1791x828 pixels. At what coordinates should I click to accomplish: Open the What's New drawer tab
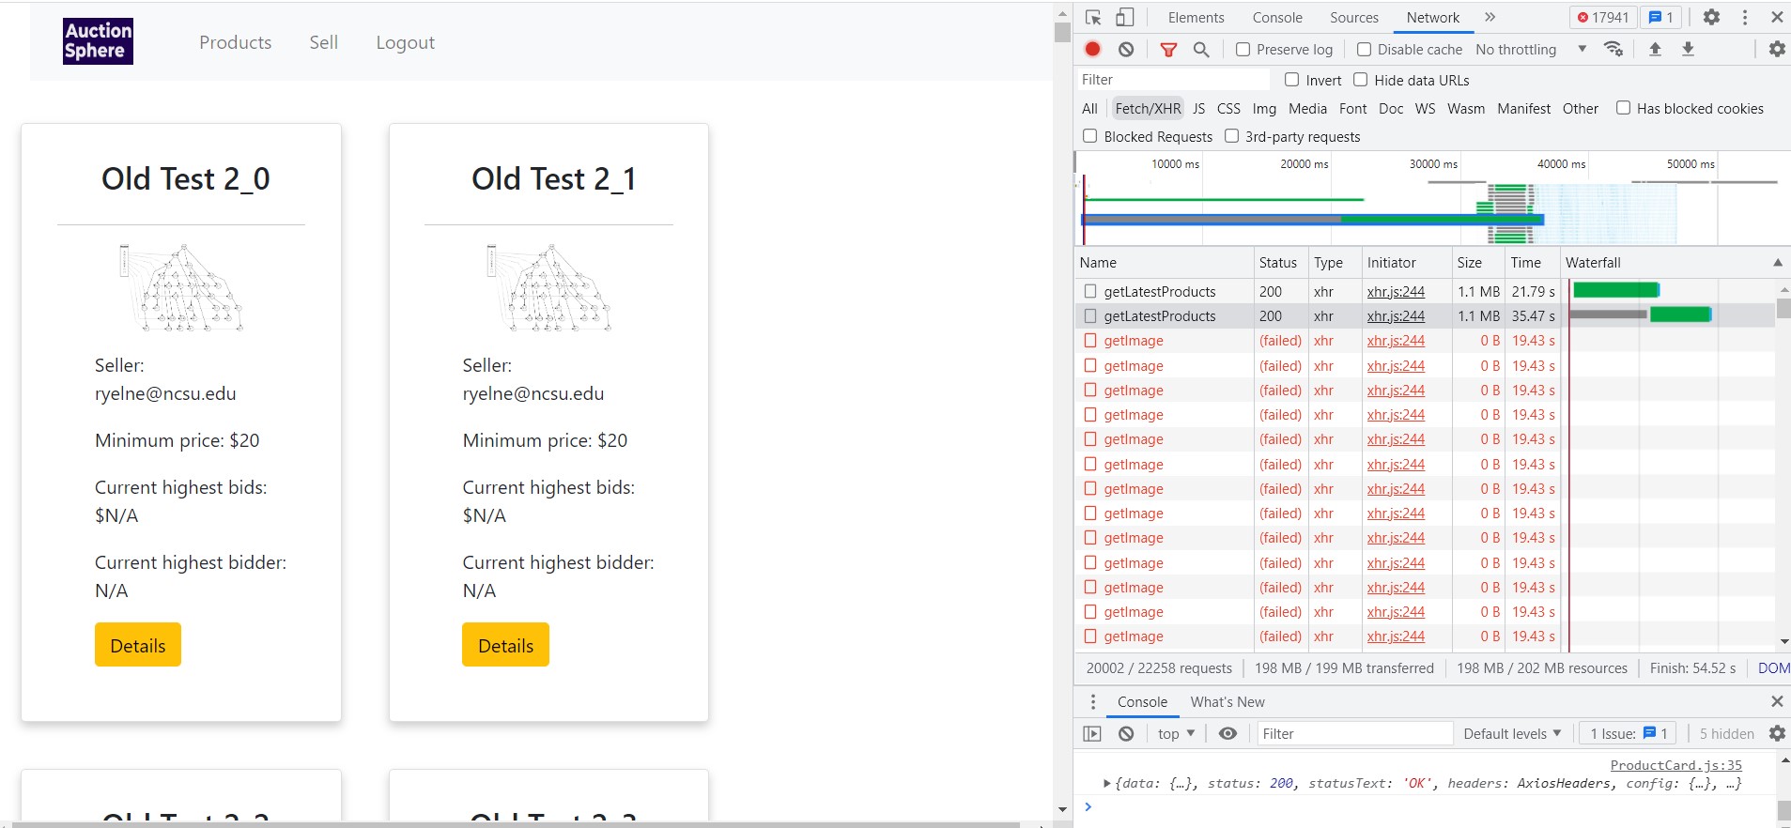coord(1227,702)
